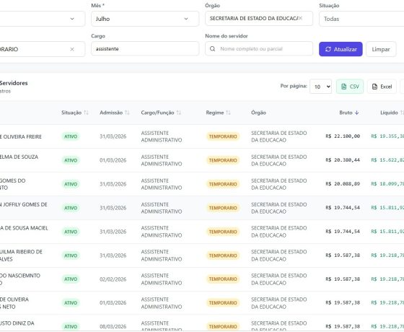Click the Órgão column header
The height and width of the screenshot is (332, 404).
coord(258,113)
